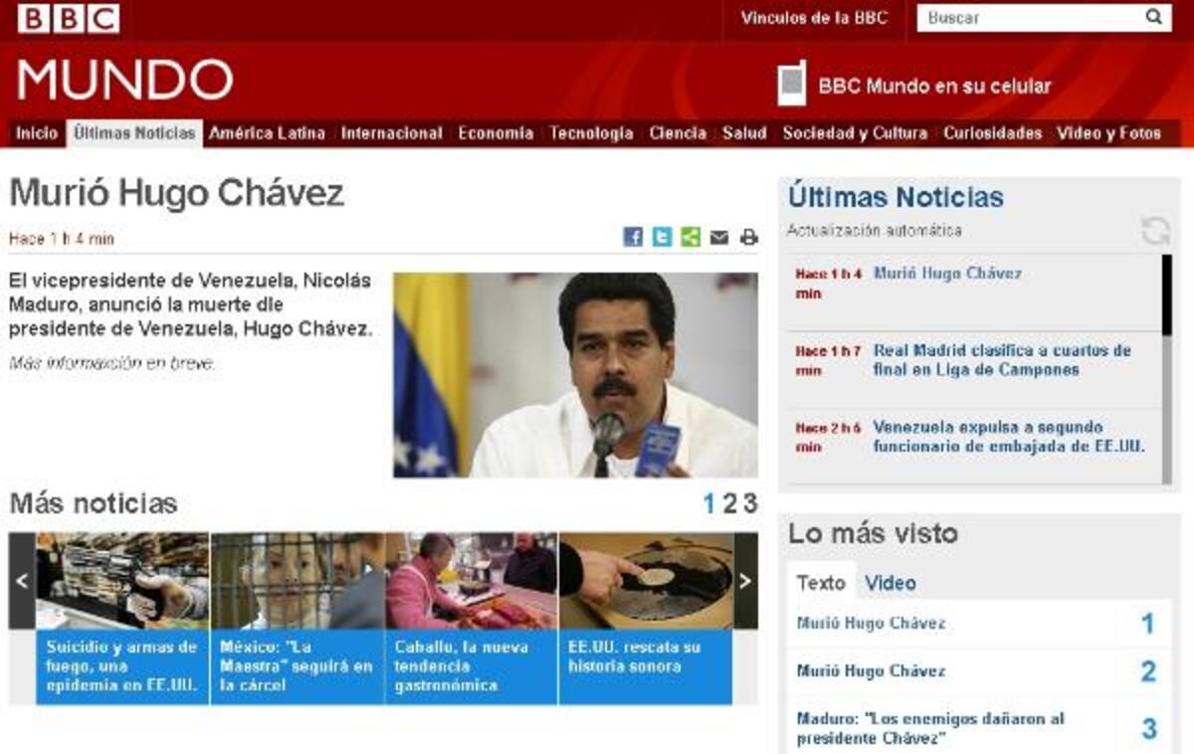Print this article icon

[x=748, y=238]
